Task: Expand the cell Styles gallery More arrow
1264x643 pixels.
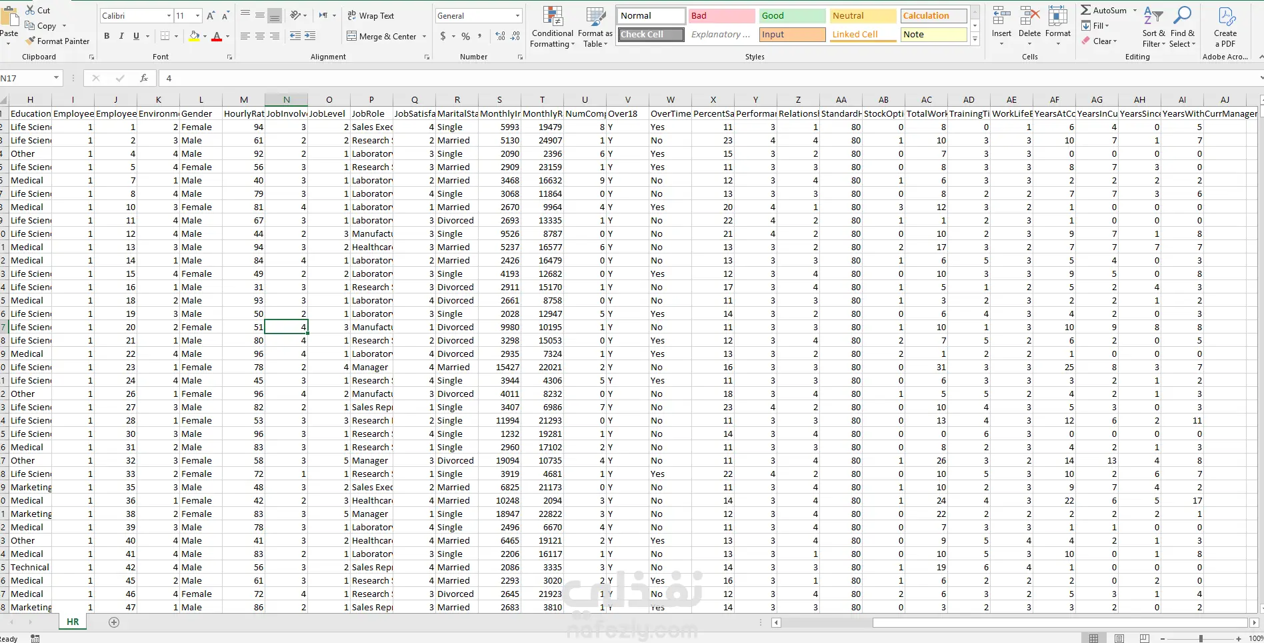Action: click(975, 39)
